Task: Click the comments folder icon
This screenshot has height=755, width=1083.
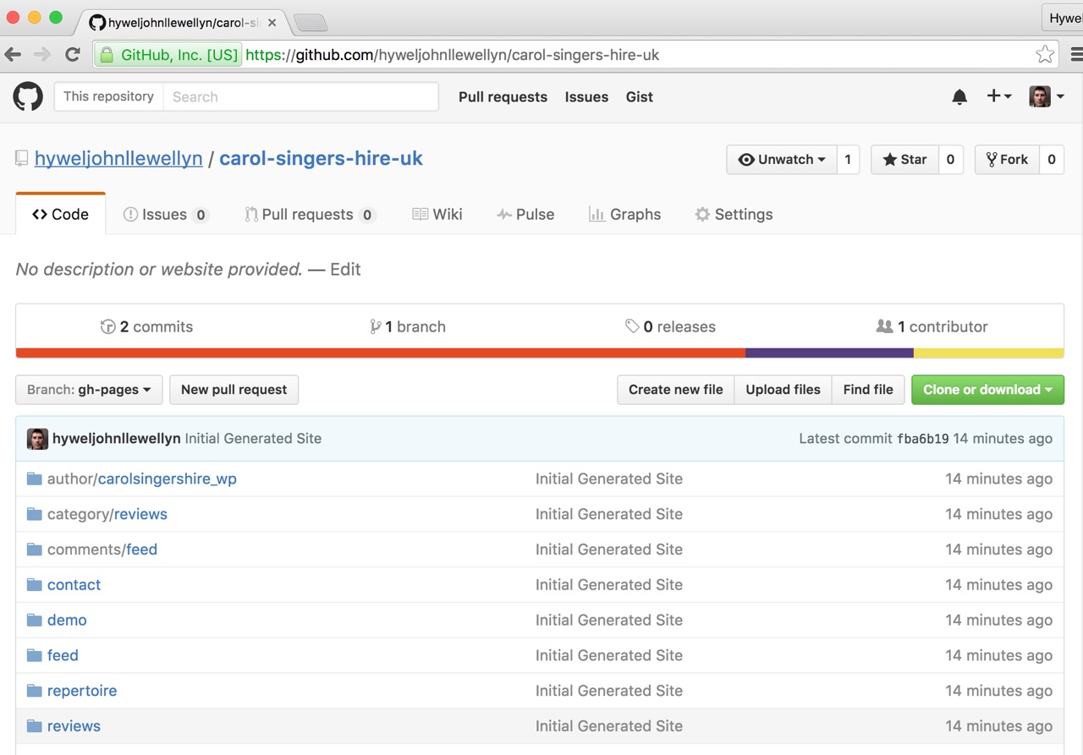Action: (34, 550)
